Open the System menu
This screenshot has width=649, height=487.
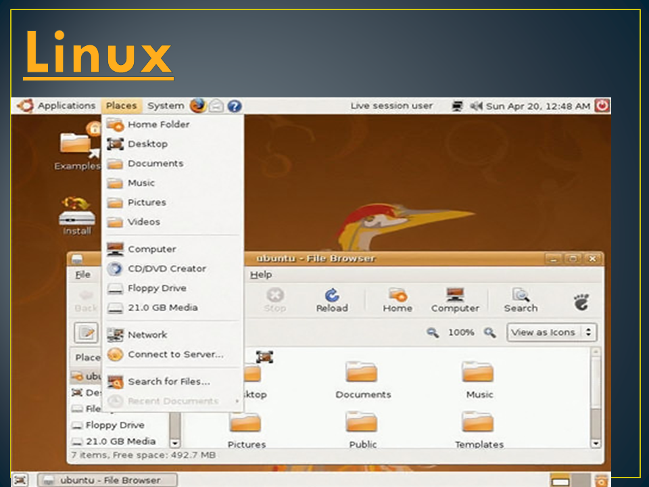coord(166,106)
